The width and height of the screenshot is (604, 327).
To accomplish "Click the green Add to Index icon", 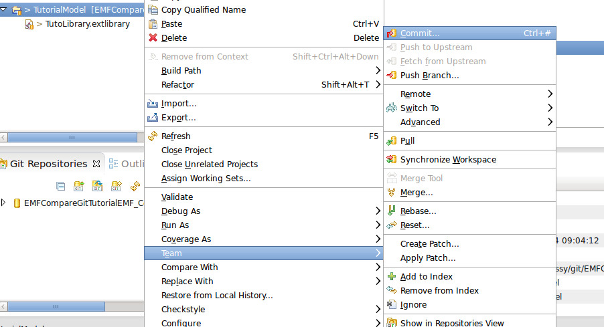I will 392,277.
